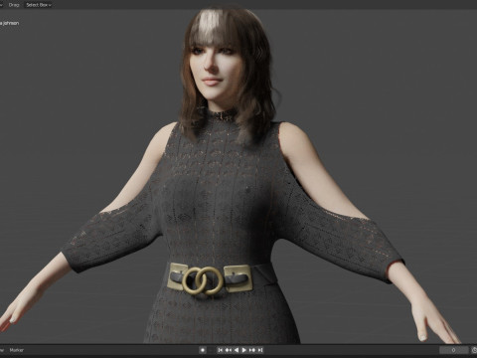Click the auto keying record button

point(203,350)
